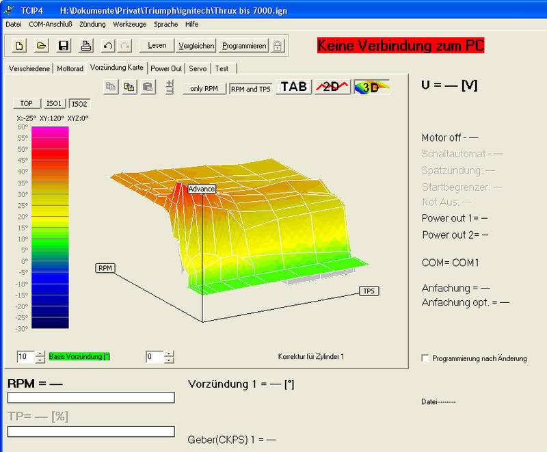This screenshot has width=547, height=452.
Task: Click the RPM axis label on the map
Action: point(105,268)
